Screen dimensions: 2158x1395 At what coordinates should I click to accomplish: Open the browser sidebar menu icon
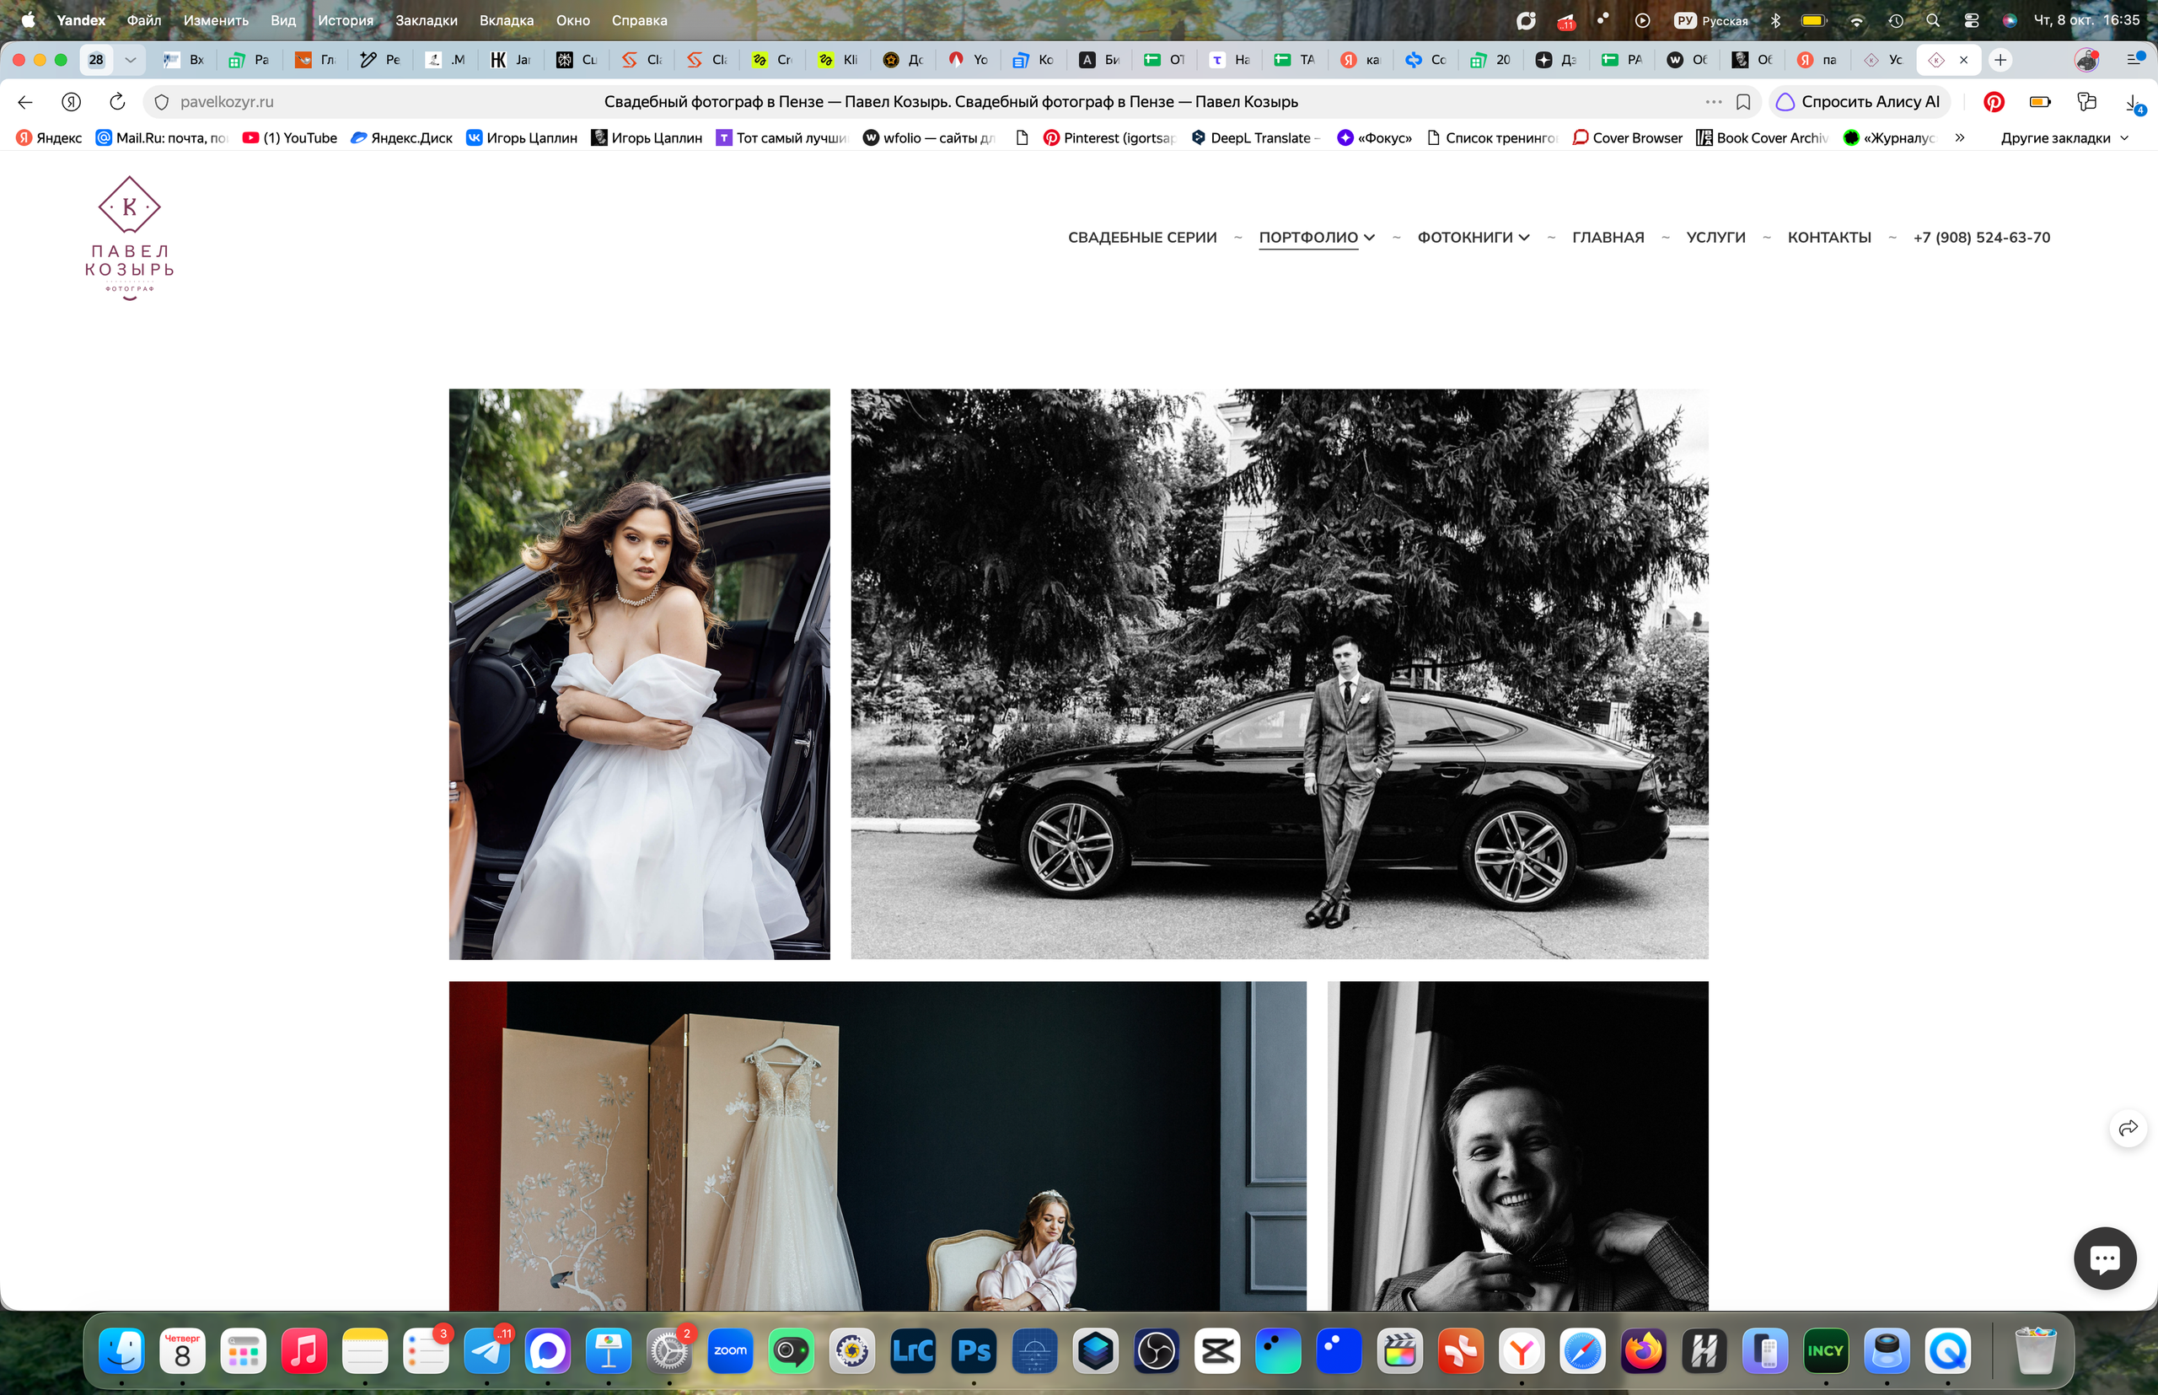click(2134, 60)
